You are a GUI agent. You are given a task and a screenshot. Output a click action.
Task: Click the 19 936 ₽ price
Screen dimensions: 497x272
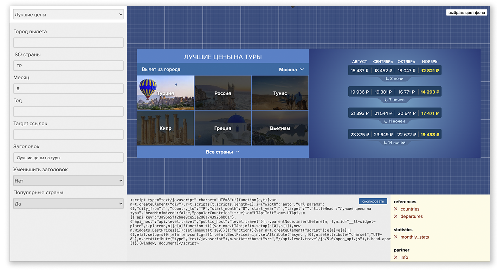360,92
